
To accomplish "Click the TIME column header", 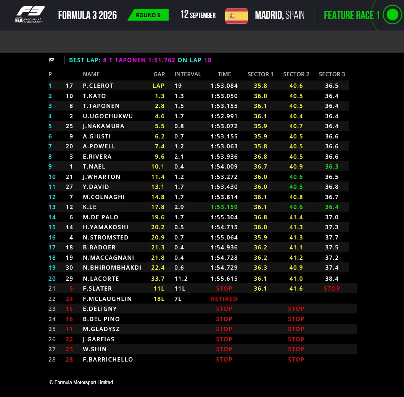I will tap(224, 74).
